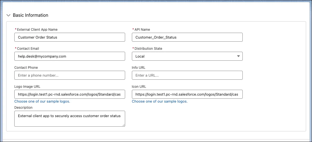Screen dimensions: 312x142
Task: Collapse the Basic Information section chevron
Action: click(8, 15)
